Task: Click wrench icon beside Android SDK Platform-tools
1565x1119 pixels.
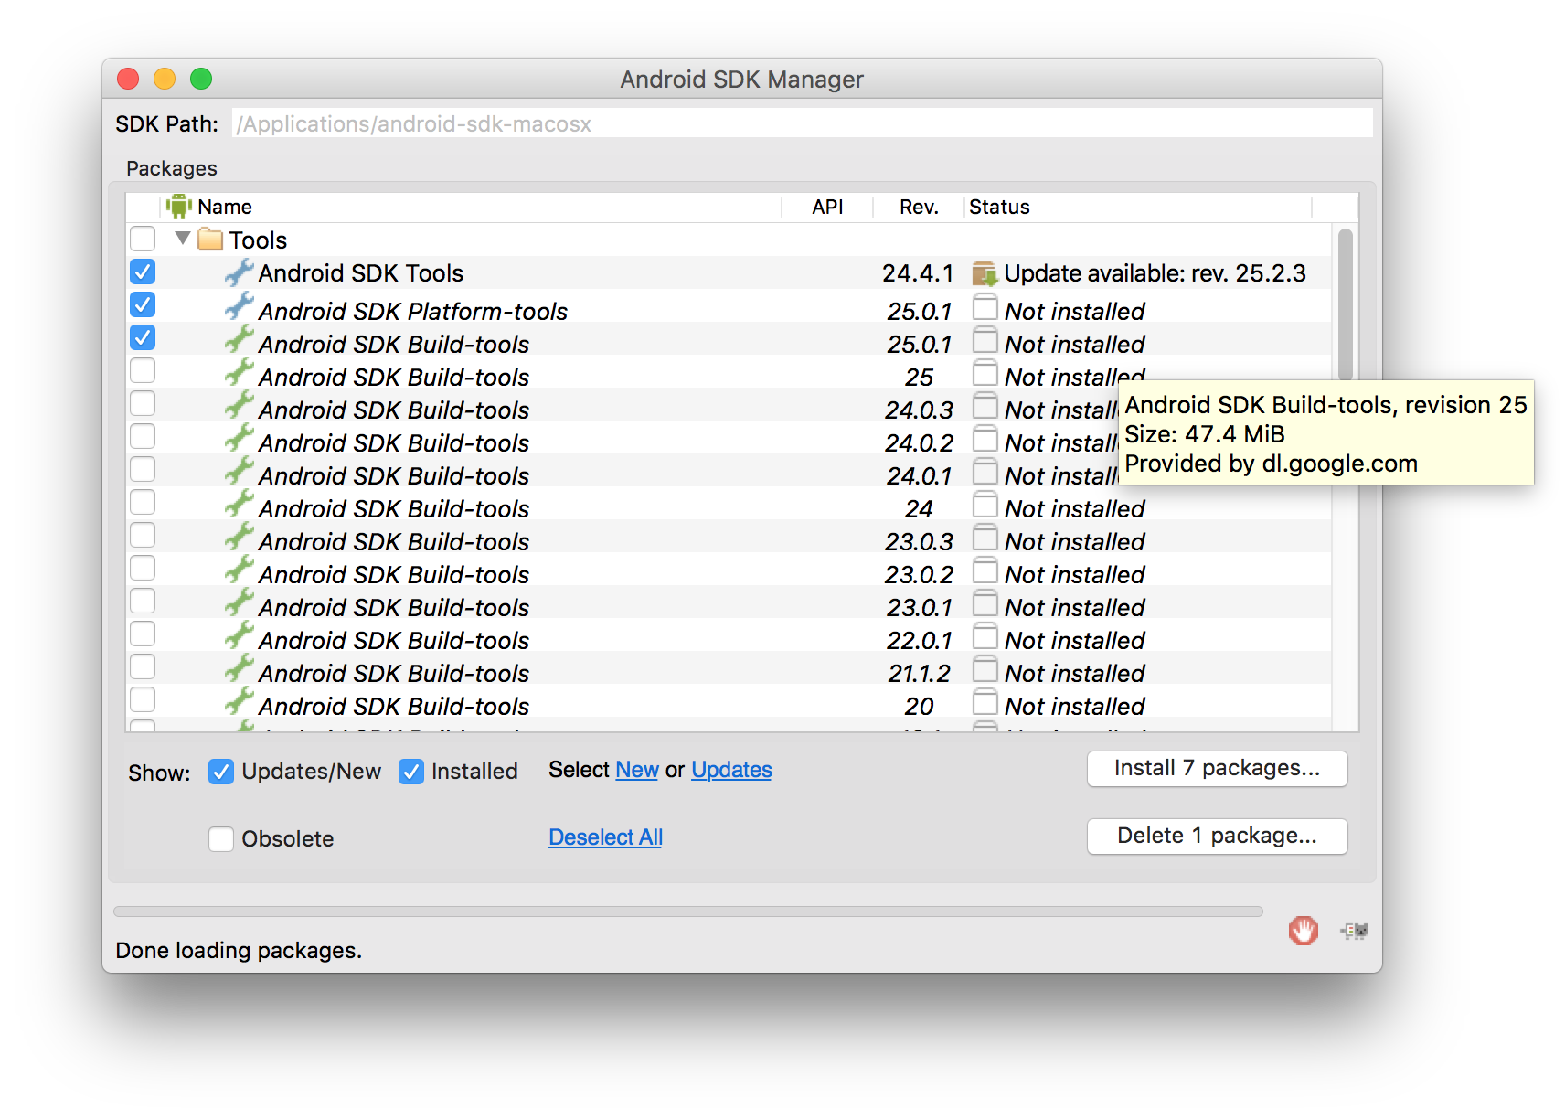Action: [239, 307]
